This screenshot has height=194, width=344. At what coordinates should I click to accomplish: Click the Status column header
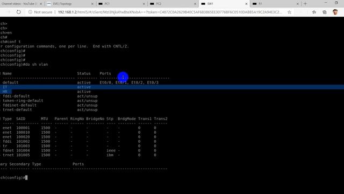coord(84,73)
